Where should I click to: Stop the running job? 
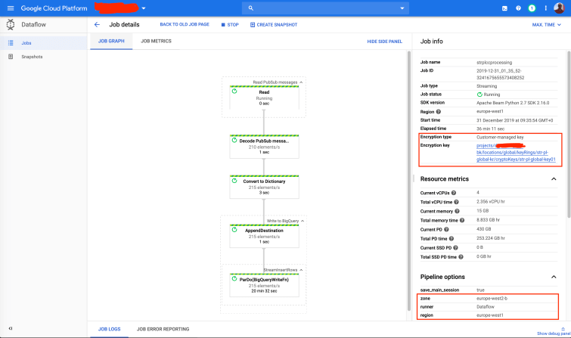[230, 25]
